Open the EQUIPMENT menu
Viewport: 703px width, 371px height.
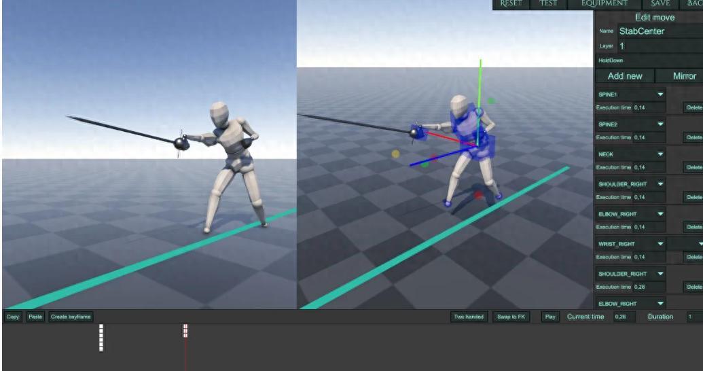point(604,4)
